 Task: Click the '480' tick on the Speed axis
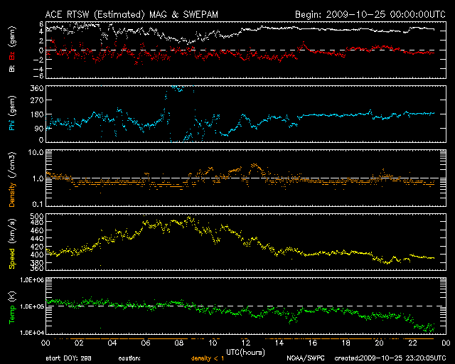(37, 222)
